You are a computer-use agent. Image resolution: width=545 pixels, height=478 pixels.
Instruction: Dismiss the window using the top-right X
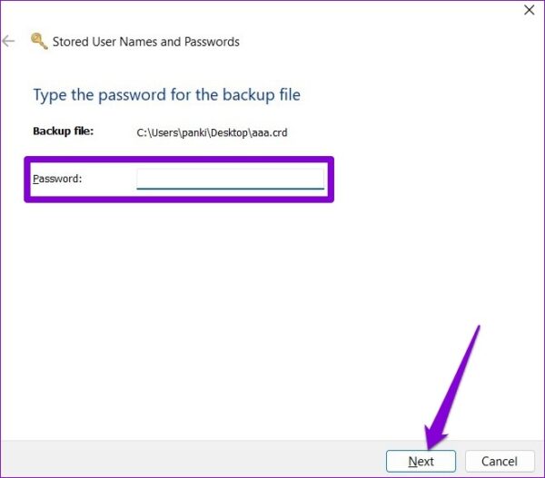coord(529,10)
